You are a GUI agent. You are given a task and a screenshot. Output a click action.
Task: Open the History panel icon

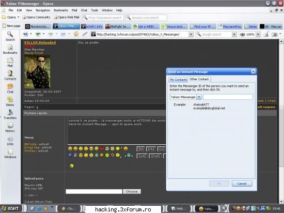pyautogui.click(x=10, y=128)
